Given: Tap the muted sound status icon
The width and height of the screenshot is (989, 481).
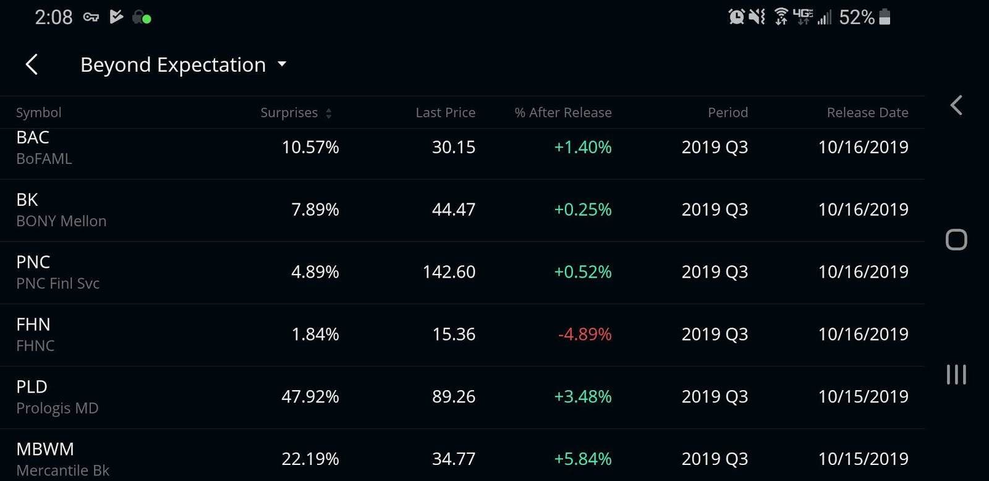Looking at the screenshot, I should click(757, 17).
